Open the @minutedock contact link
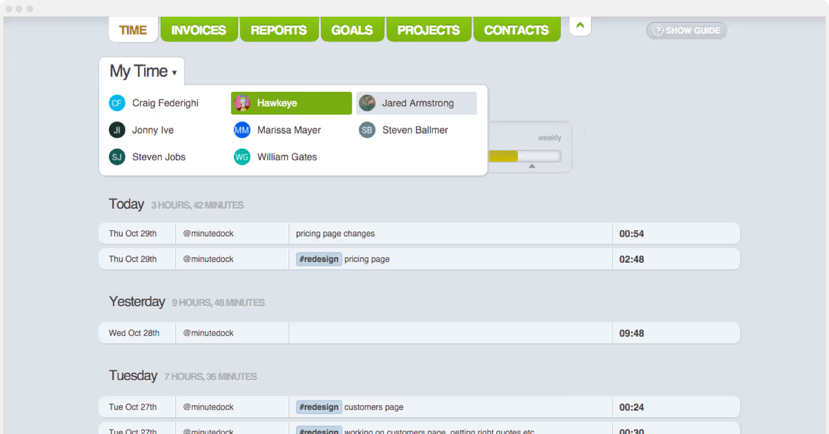Screen dimensions: 829x434 click(208, 233)
